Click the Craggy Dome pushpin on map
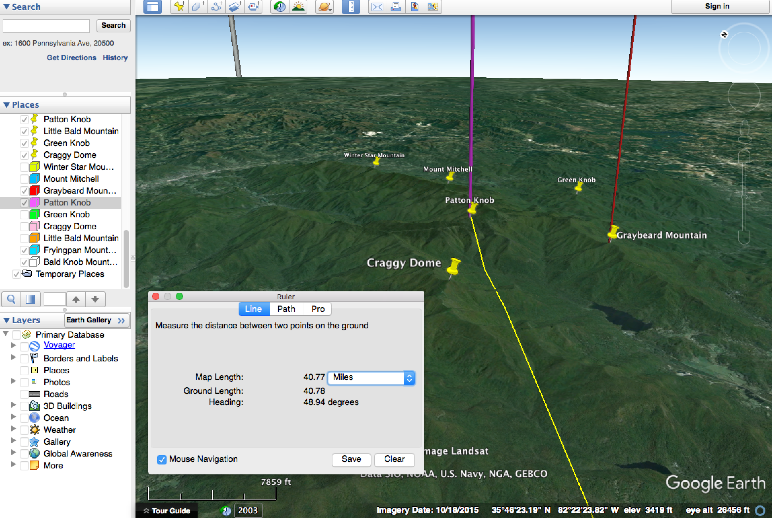 (x=453, y=267)
